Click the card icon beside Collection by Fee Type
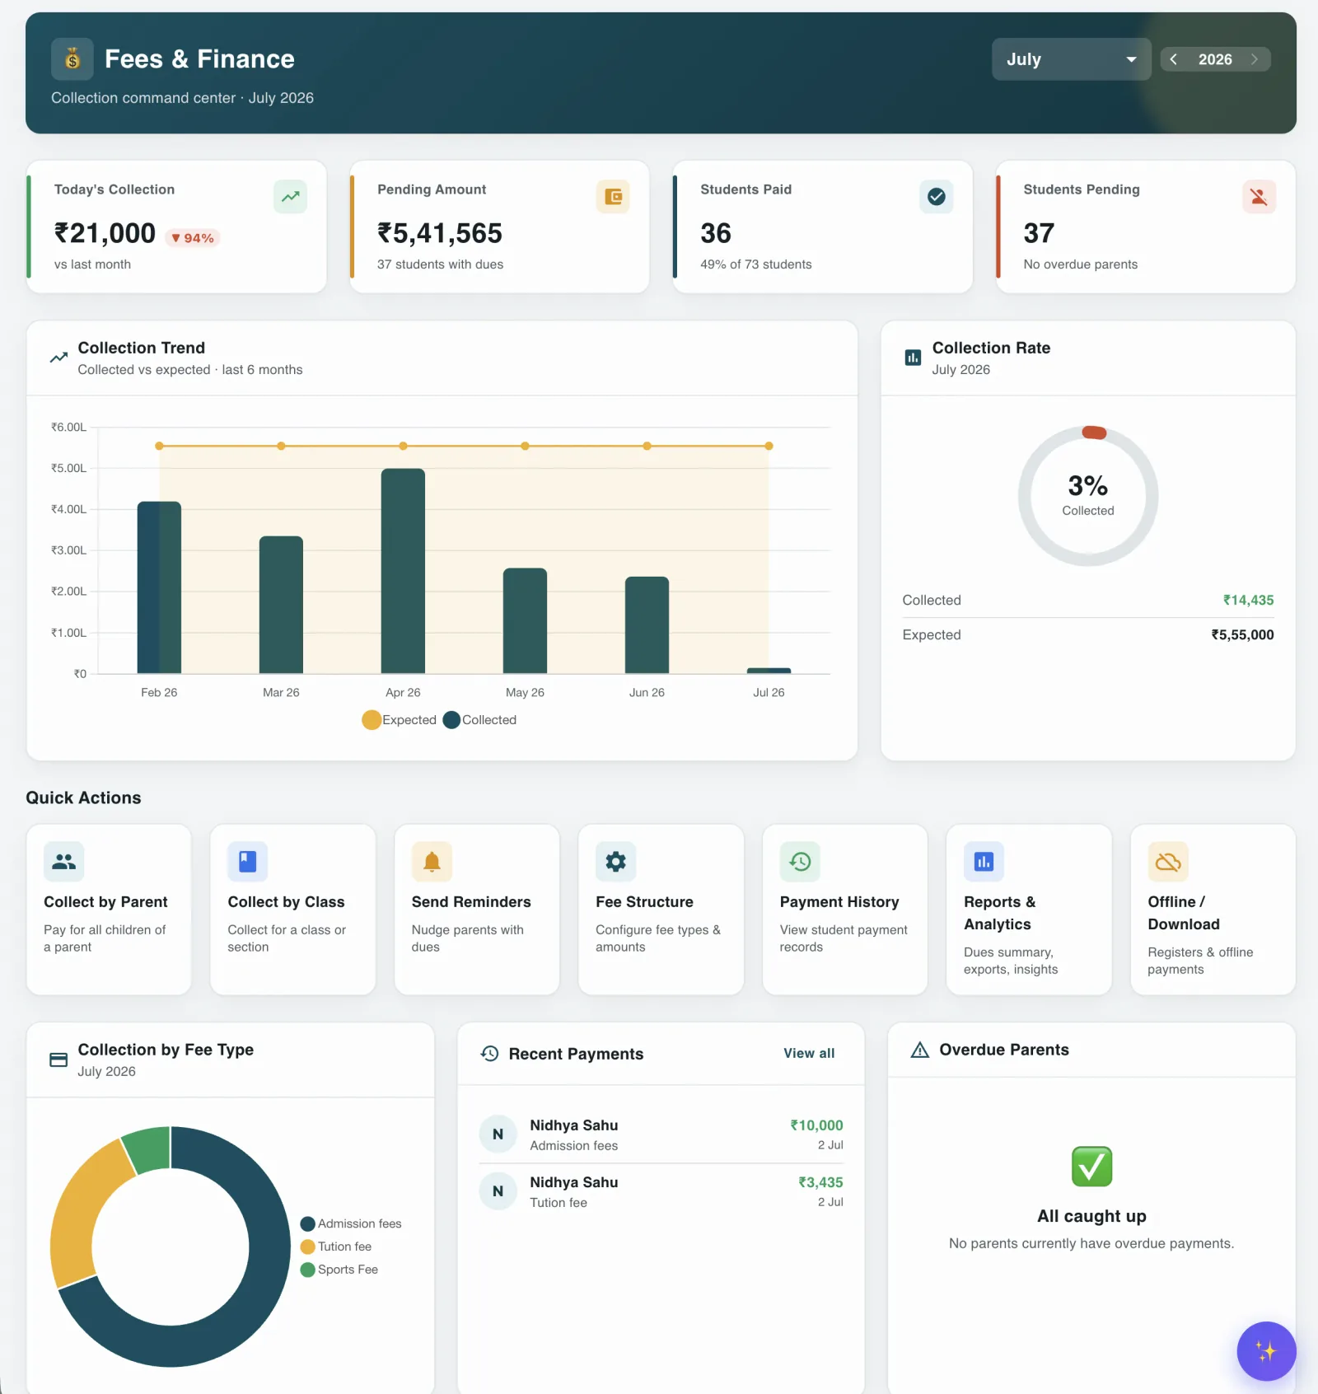Image resolution: width=1318 pixels, height=1394 pixels. point(58,1060)
